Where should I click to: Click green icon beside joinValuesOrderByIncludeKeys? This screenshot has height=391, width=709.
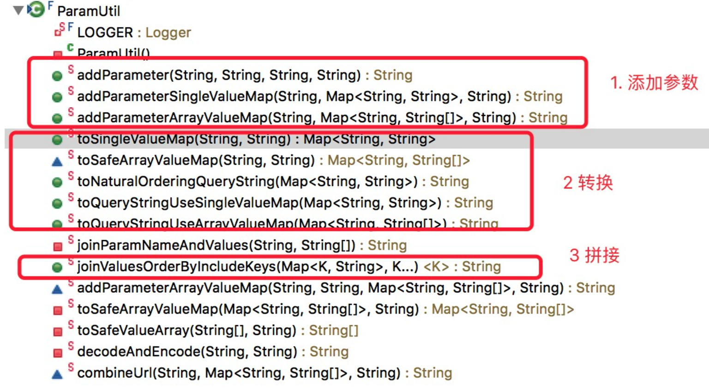coord(57,267)
